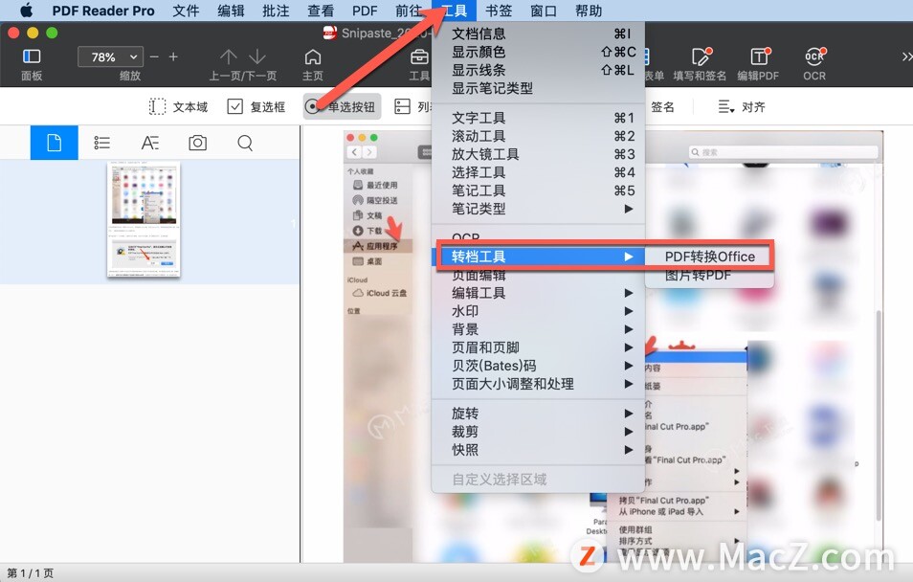Choose 显示线条 menu item

coord(538,70)
